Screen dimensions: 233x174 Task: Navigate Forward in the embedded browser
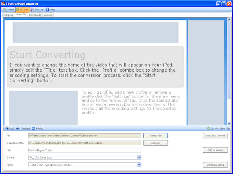click(23, 128)
